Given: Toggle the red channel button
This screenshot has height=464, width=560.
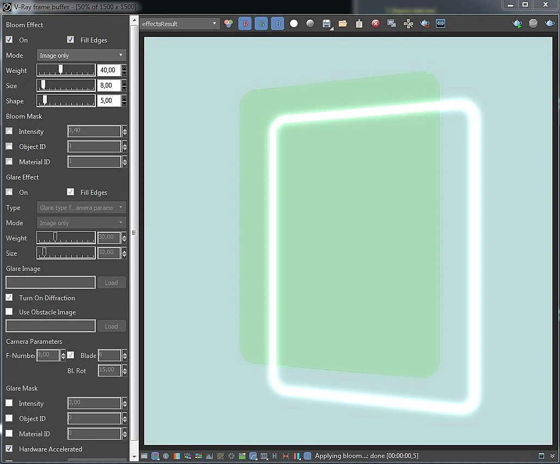Looking at the screenshot, I should pos(245,24).
